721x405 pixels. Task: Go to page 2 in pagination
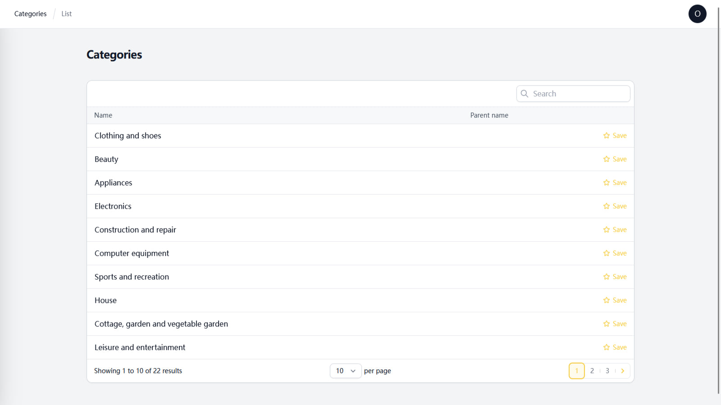(592, 371)
